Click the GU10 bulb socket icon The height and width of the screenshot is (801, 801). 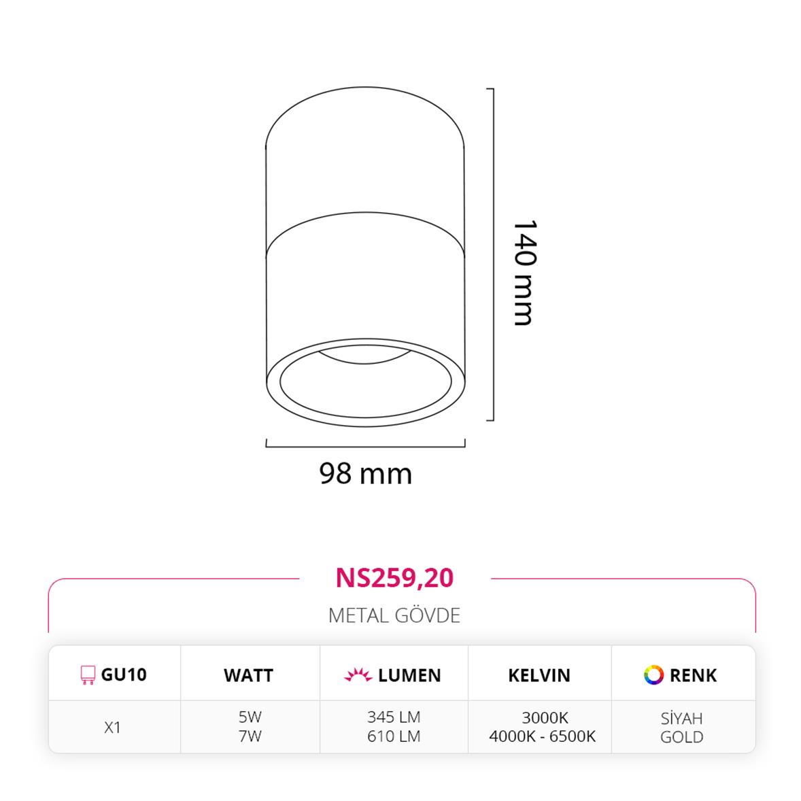pos(88,675)
